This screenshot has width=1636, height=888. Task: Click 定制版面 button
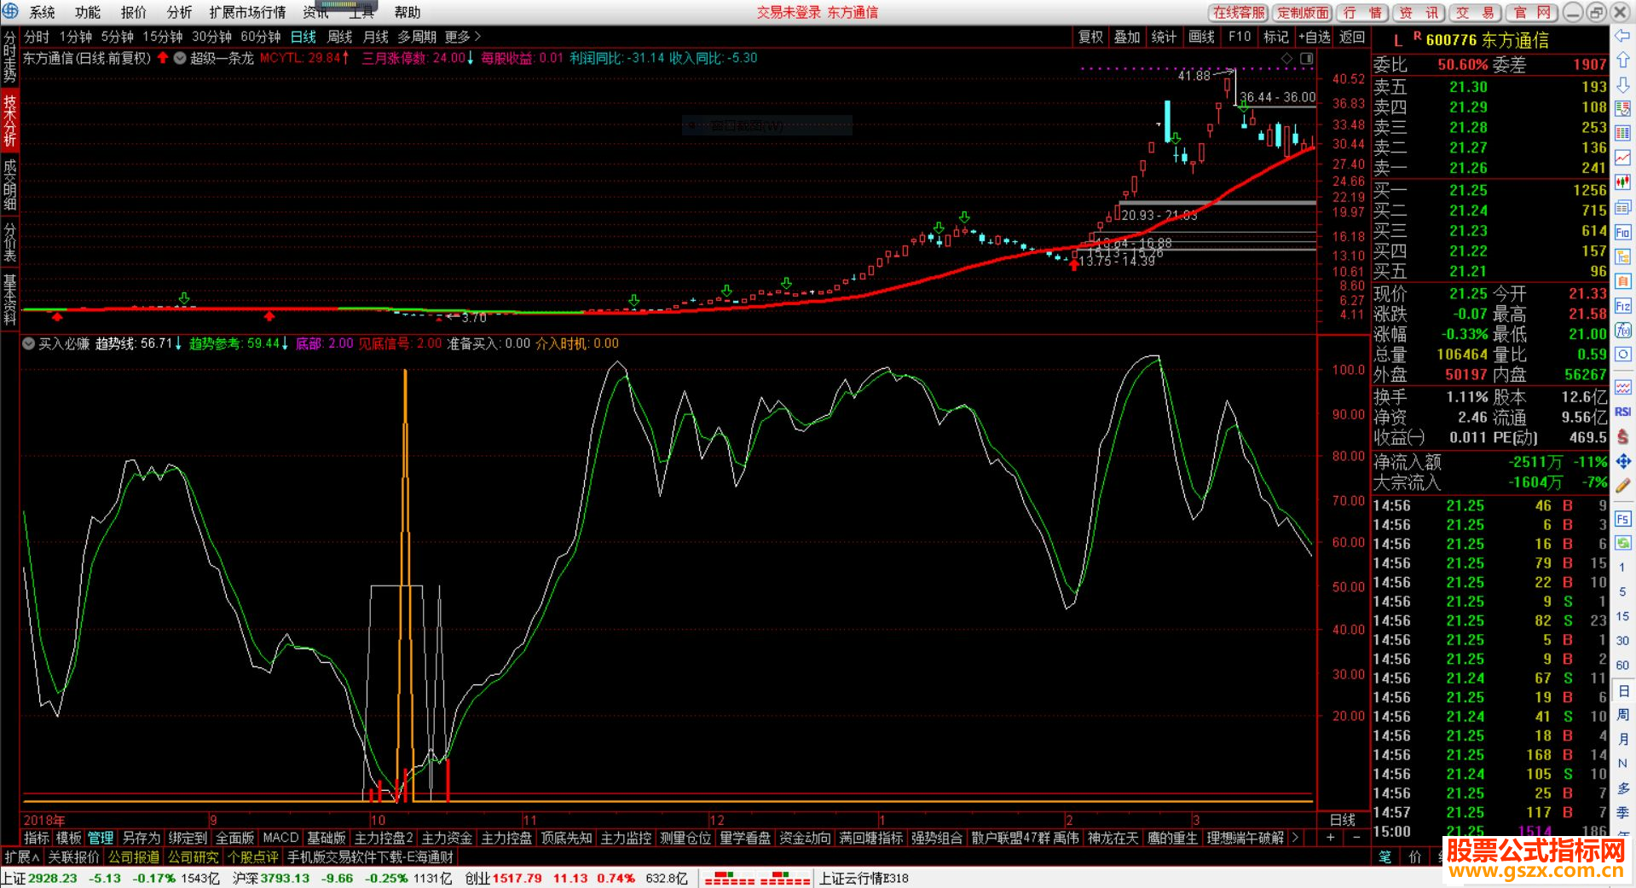[1303, 12]
